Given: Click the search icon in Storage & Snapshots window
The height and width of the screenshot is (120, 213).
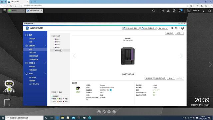Looking at the screenshot, I should pos(172,28).
